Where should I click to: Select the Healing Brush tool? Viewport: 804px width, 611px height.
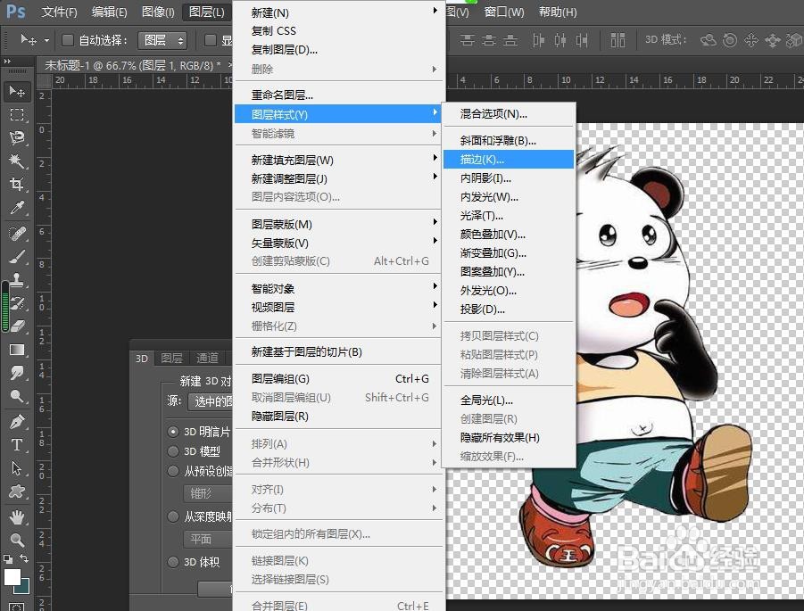pos(17,234)
